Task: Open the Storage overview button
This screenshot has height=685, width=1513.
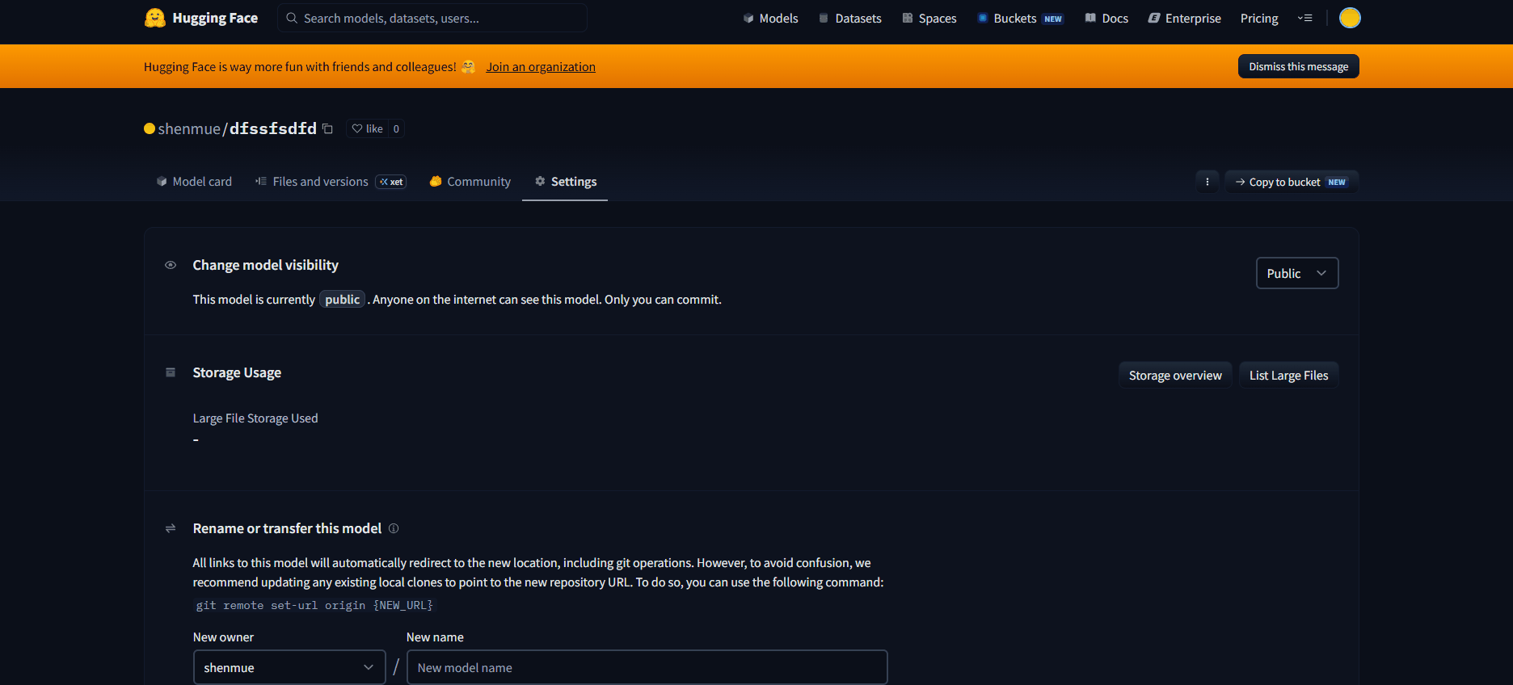Action: (x=1175, y=375)
